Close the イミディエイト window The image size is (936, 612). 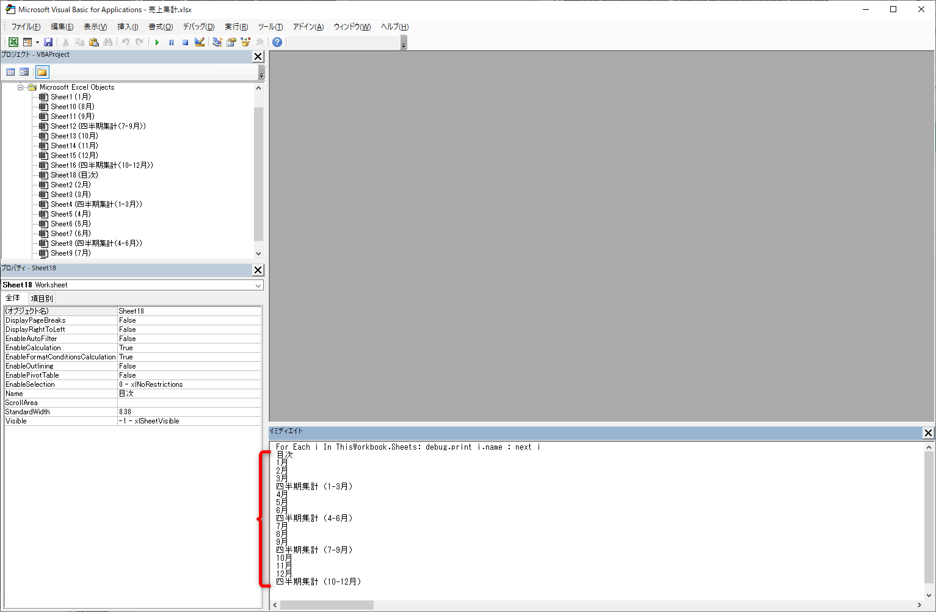pyautogui.click(x=928, y=433)
